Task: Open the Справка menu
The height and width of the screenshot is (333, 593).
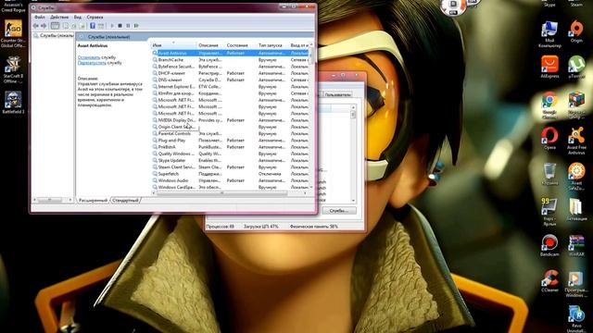Action: point(95,17)
